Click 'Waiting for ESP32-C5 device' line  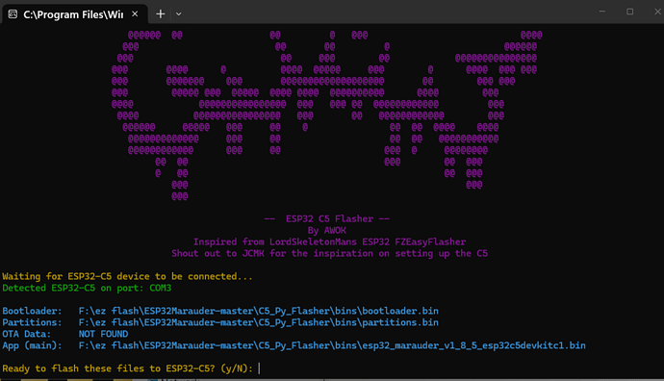point(127,276)
